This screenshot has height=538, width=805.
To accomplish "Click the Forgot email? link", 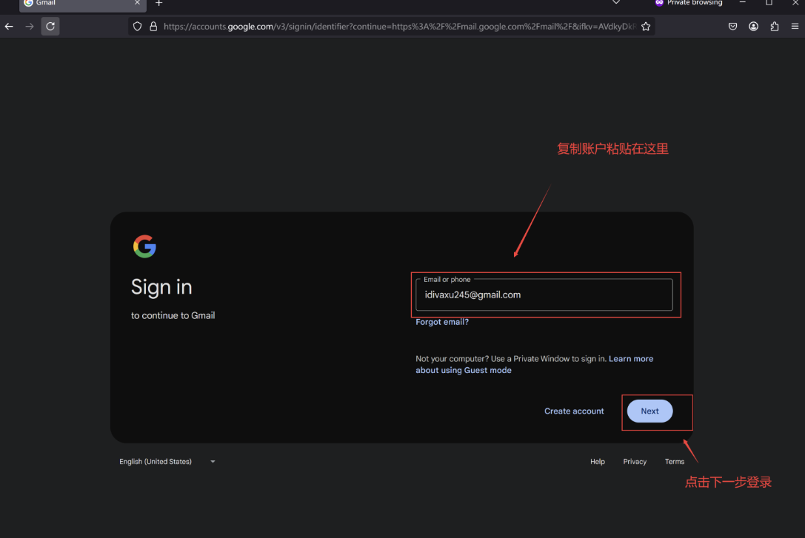I will tap(442, 323).
